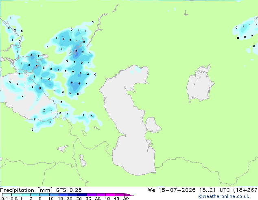Click the legend label '0.1'
This screenshot has width=258, height=200.
(5, 198)
